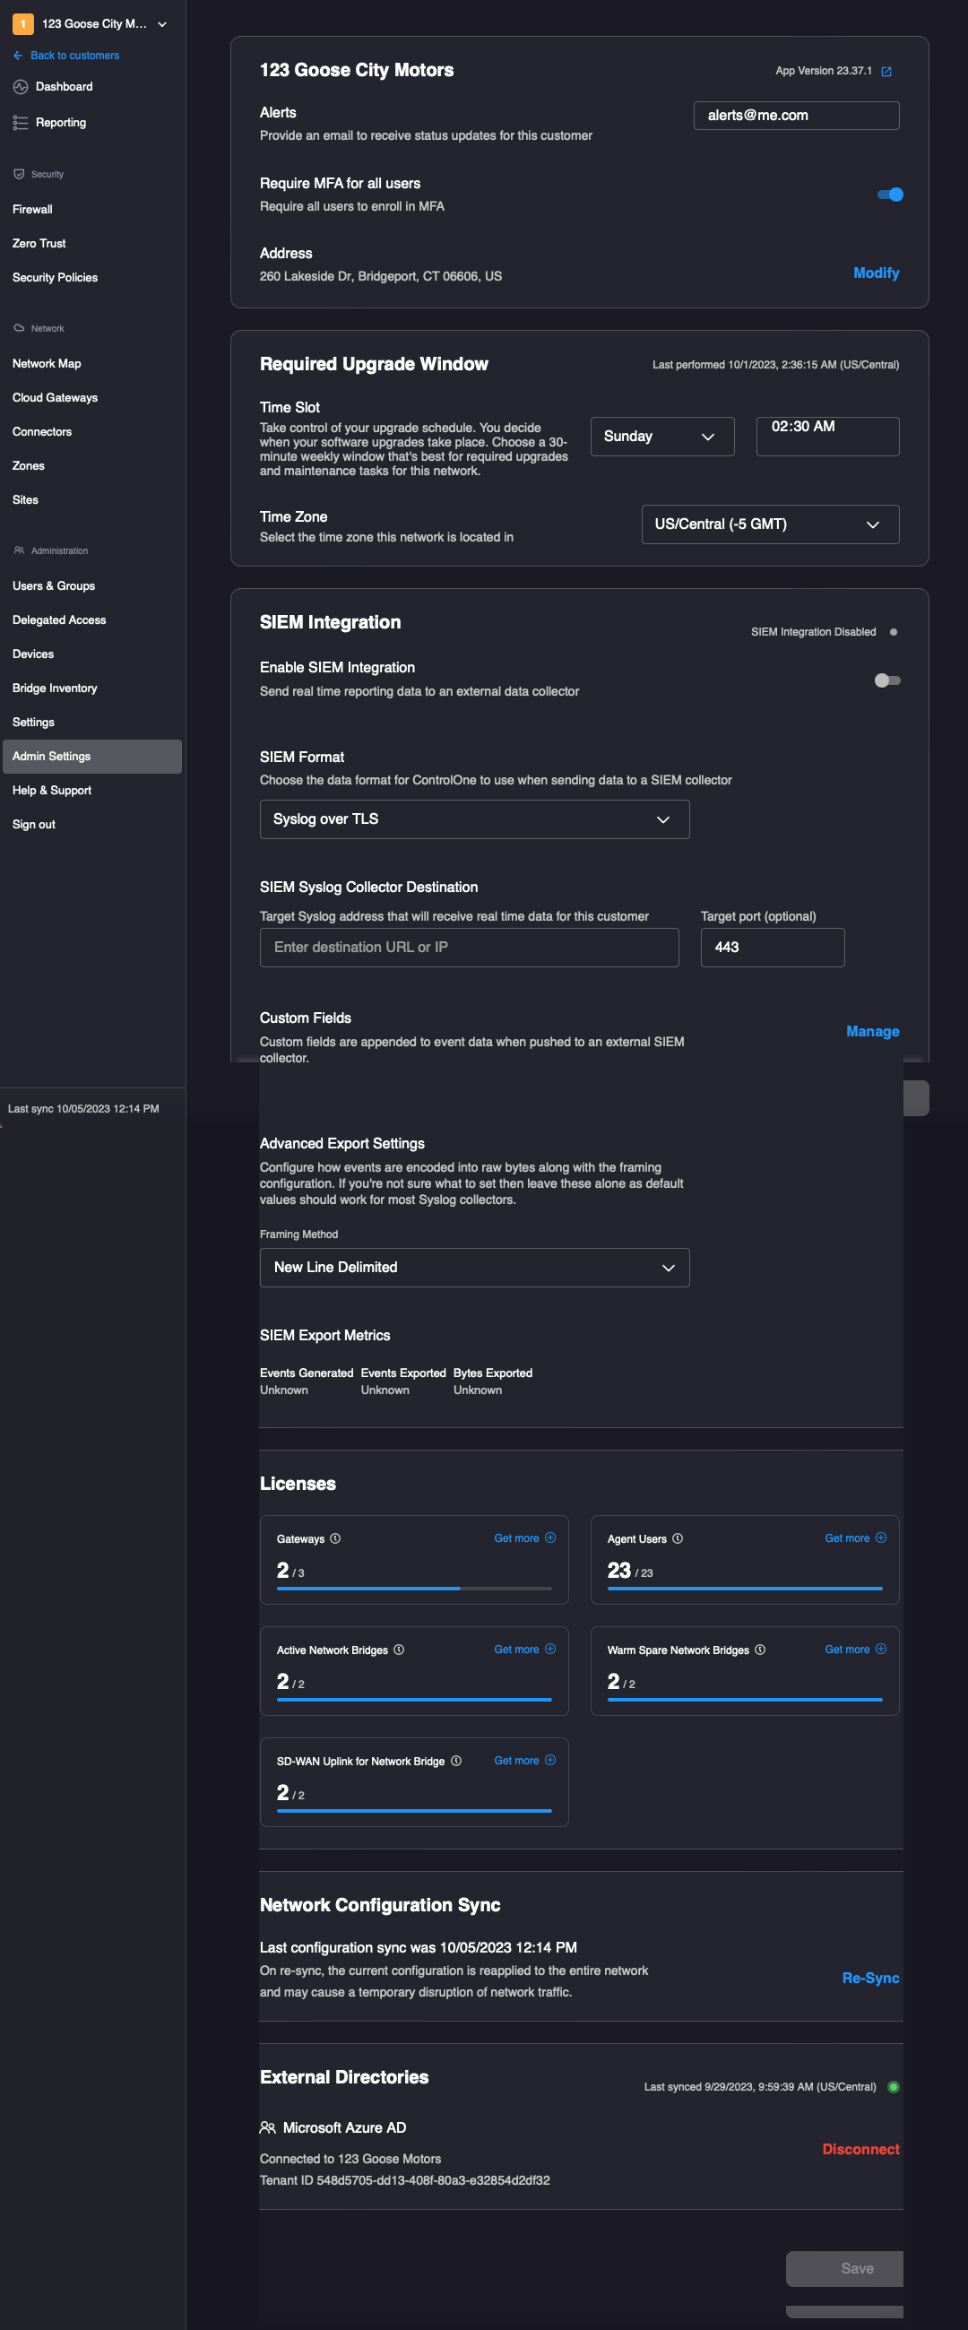Click the destination URL or IP field

tap(469, 948)
